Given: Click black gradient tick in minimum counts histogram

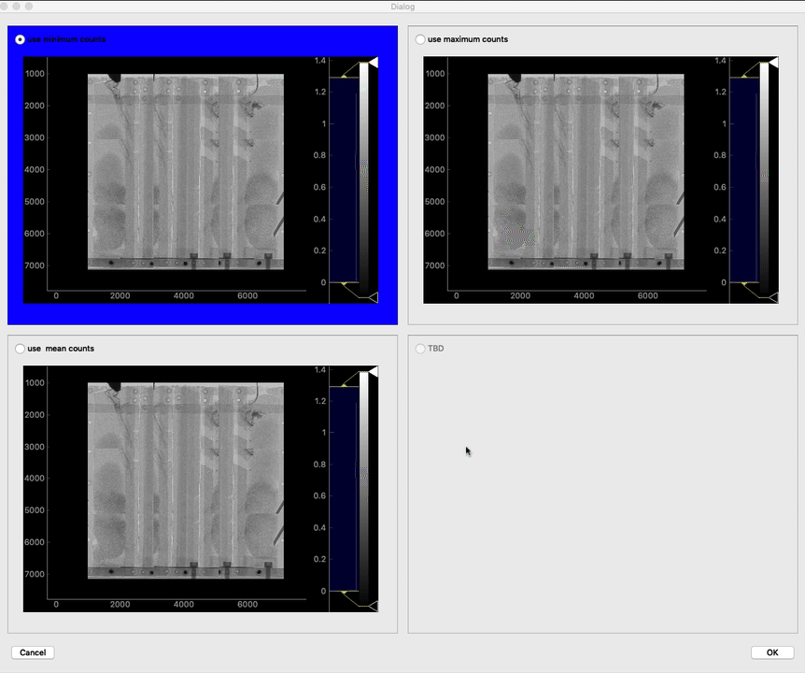Looking at the screenshot, I should point(372,297).
